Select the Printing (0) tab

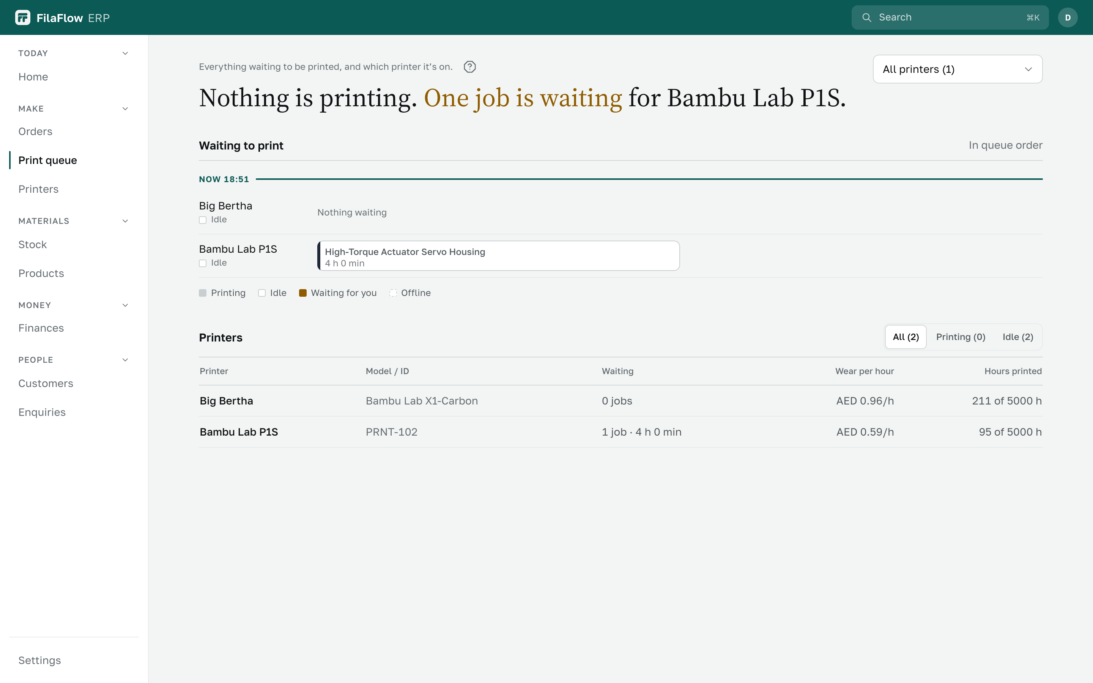pos(961,337)
